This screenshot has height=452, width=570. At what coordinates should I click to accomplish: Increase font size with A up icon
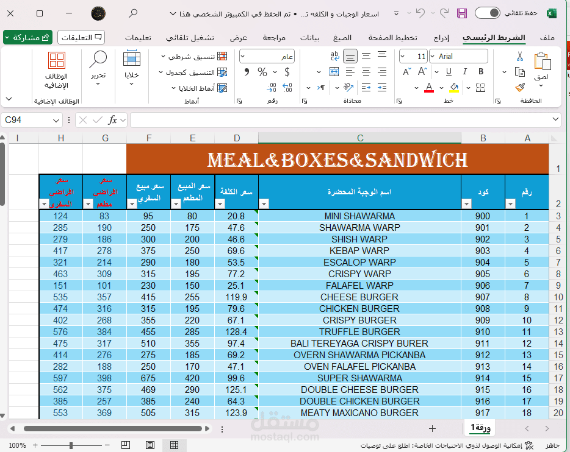tap(422, 71)
